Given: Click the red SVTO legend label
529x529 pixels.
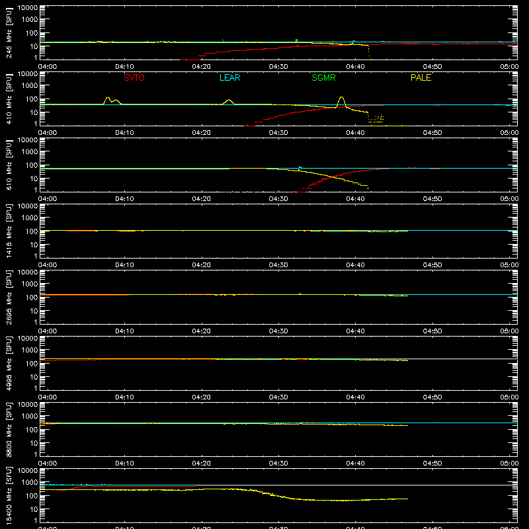Looking at the screenshot, I should pos(134,77).
